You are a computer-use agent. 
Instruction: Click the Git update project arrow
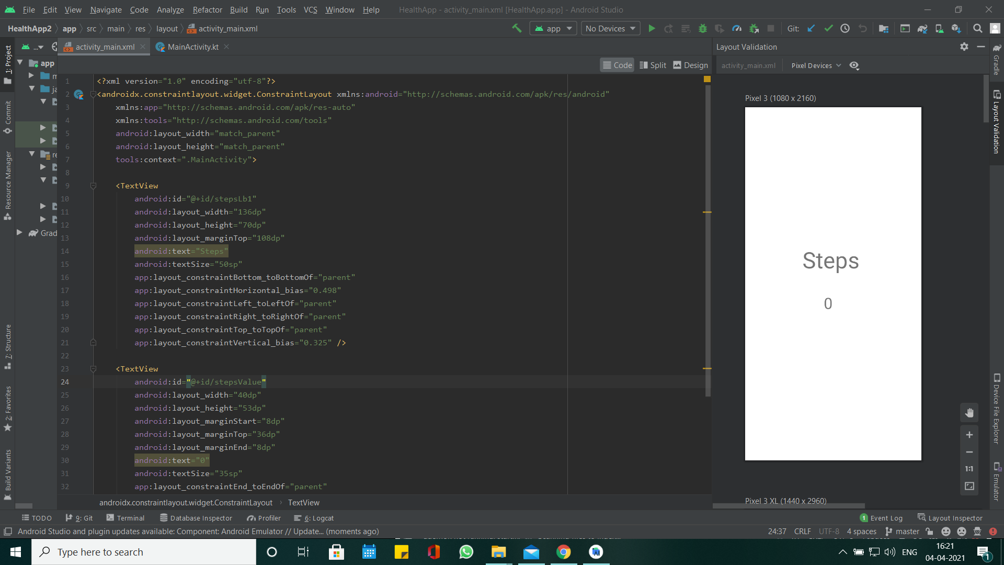click(811, 28)
